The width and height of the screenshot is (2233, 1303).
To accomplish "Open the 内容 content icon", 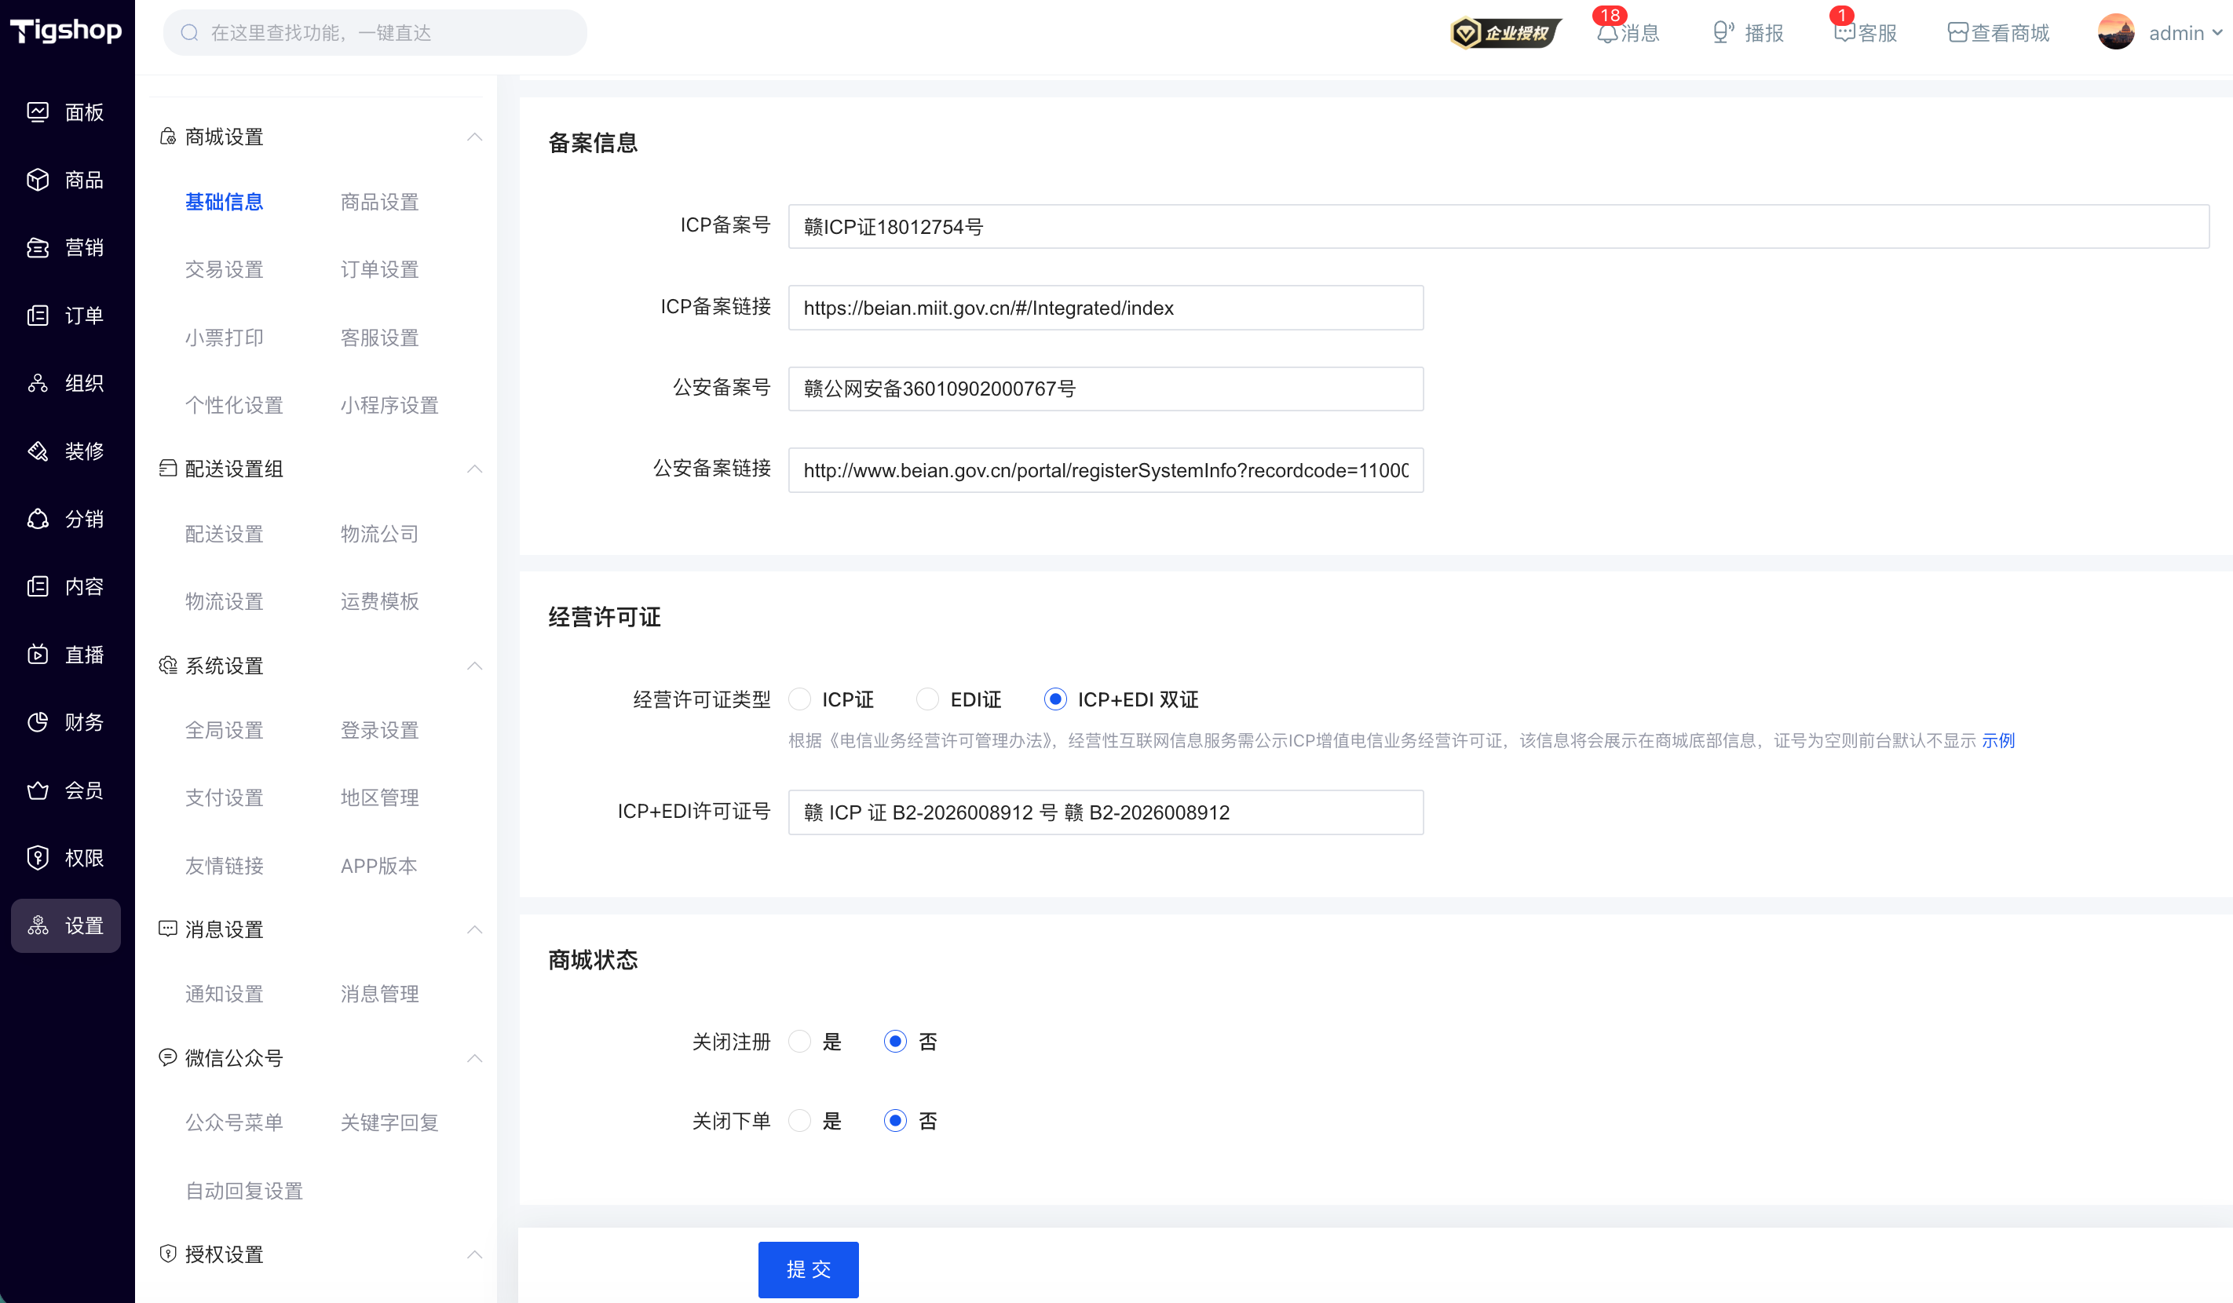I will tap(37, 586).
